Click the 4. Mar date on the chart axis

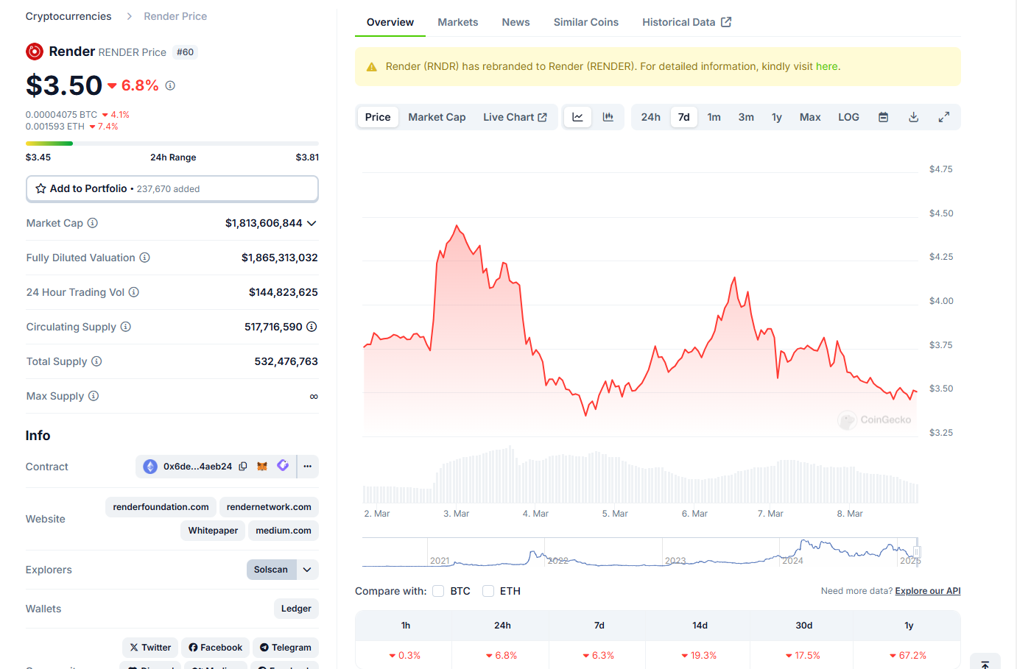click(x=535, y=514)
